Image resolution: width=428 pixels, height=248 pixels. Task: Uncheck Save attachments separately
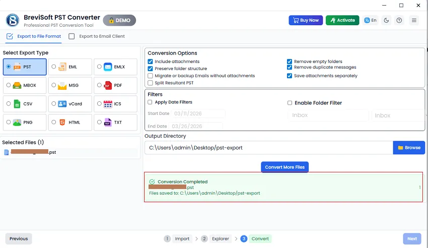[290, 76]
